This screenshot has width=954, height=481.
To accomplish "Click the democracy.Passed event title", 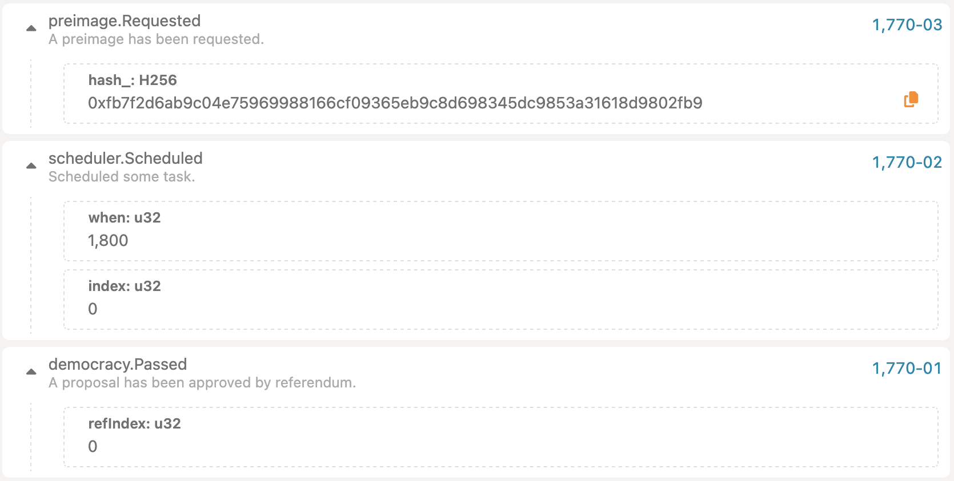I will click(x=118, y=365).
